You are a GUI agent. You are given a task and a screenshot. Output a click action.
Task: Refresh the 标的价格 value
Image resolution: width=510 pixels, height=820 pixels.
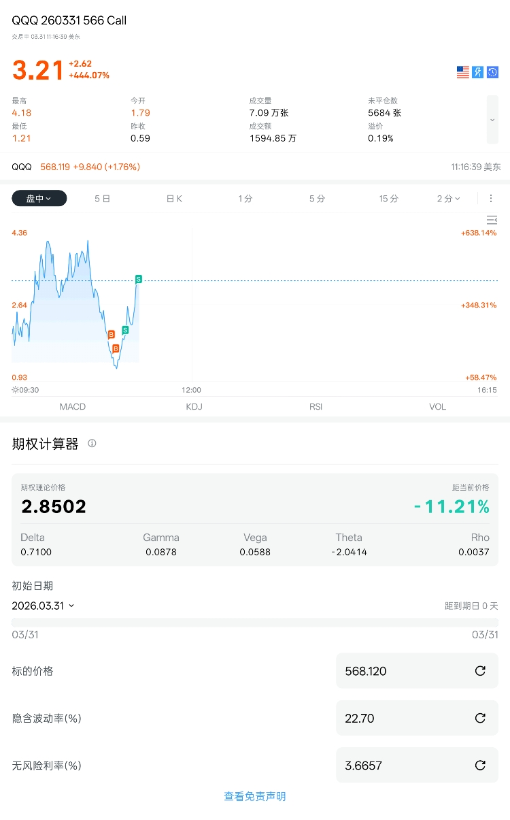(480, 671)
